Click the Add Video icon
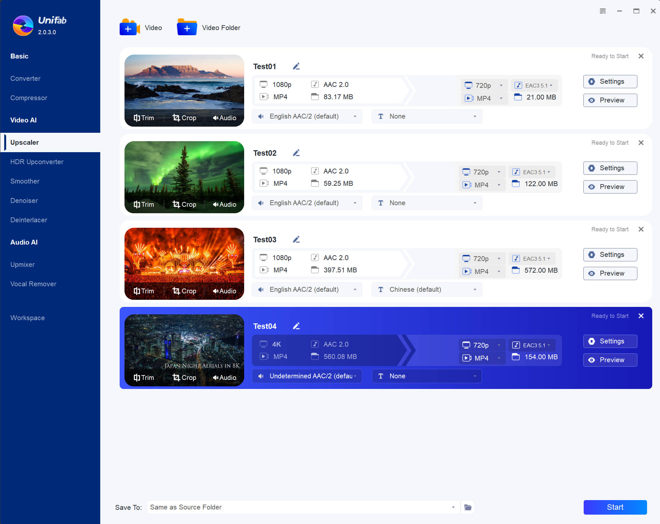This screenshot has height=524, width=660. click(x=129, y=28)
